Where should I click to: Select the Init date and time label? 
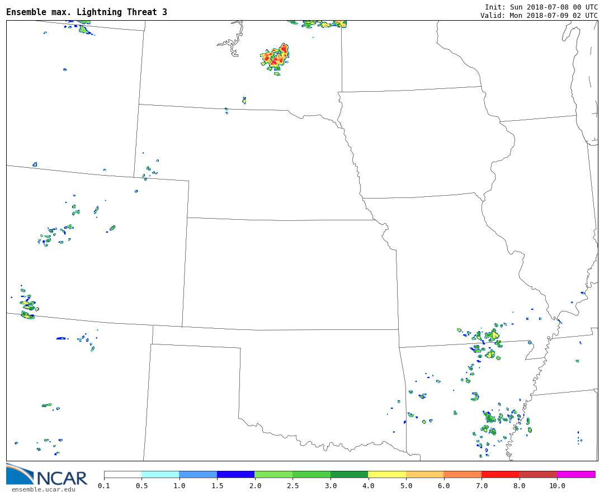pyautogui.click(x=541, y=7)
